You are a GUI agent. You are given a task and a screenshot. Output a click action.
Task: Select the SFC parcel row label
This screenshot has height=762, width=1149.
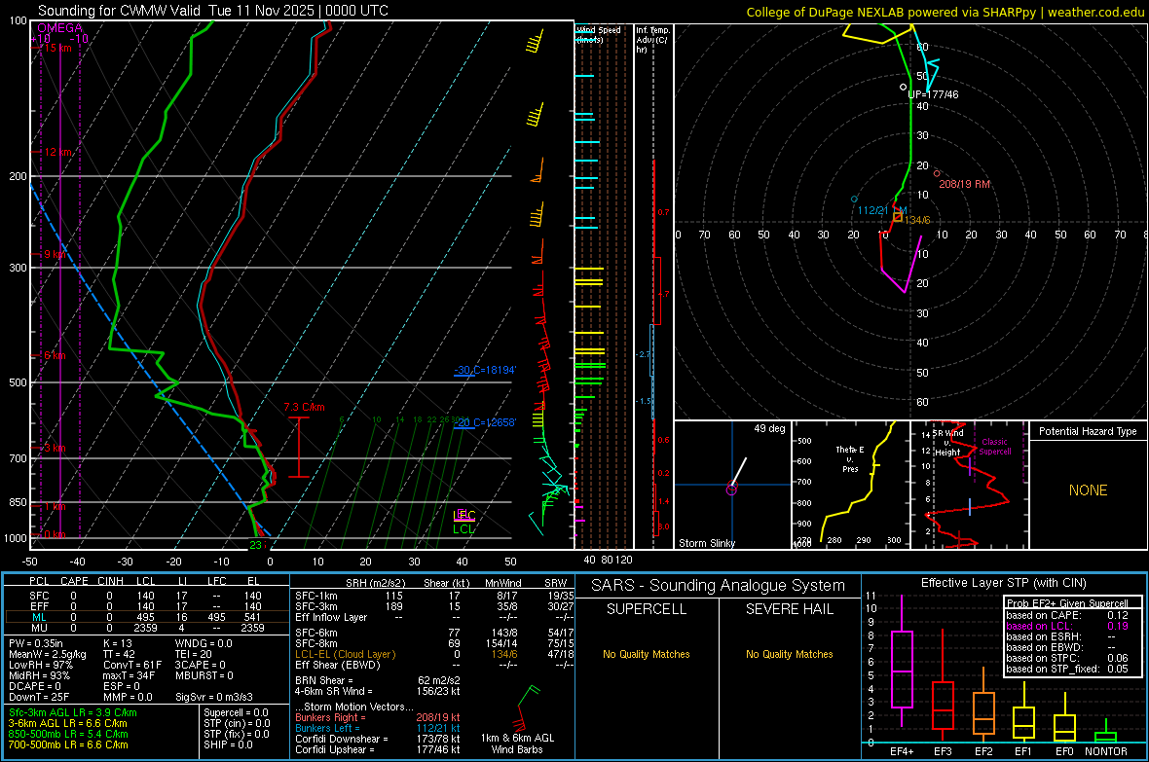point(39,596)
